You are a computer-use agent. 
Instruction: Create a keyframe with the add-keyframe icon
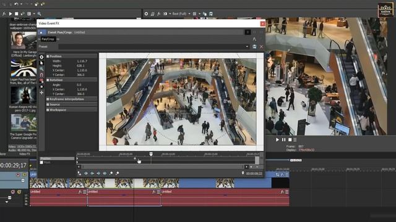click(x=111, y=173)
